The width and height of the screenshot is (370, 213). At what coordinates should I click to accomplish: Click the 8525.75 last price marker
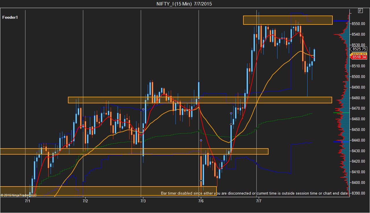tap(359, 49)
